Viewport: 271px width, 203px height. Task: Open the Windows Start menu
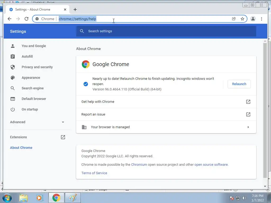(7, 198)
